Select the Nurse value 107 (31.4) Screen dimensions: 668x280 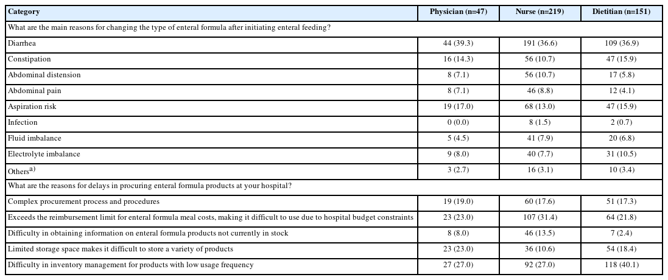click(x=538, y=218)
